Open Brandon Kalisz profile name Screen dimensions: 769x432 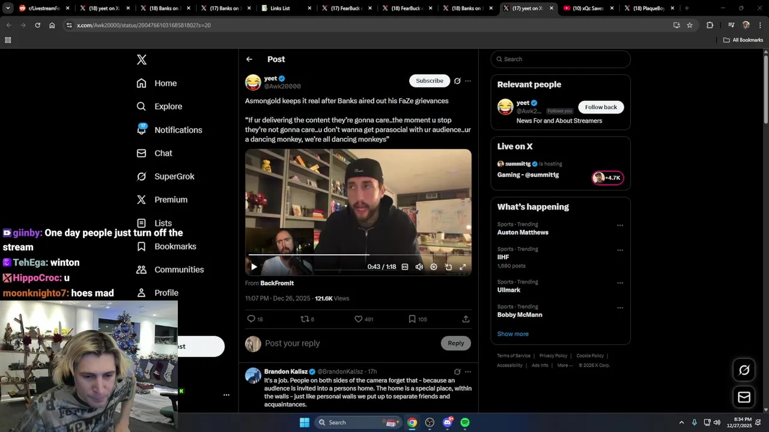285,371
